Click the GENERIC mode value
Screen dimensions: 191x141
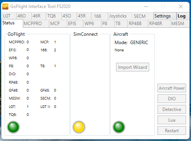click(x=139, y=43)
